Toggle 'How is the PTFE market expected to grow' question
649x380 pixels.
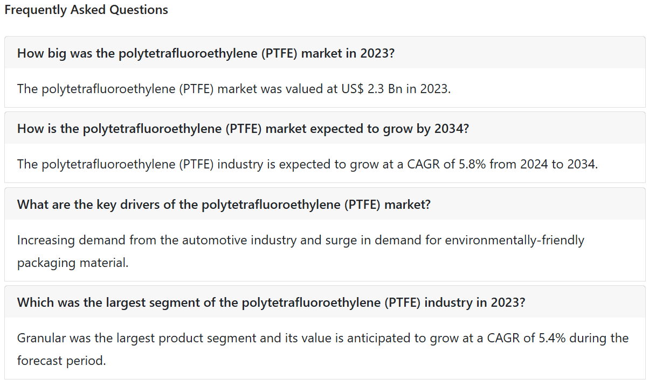point(243,129)
